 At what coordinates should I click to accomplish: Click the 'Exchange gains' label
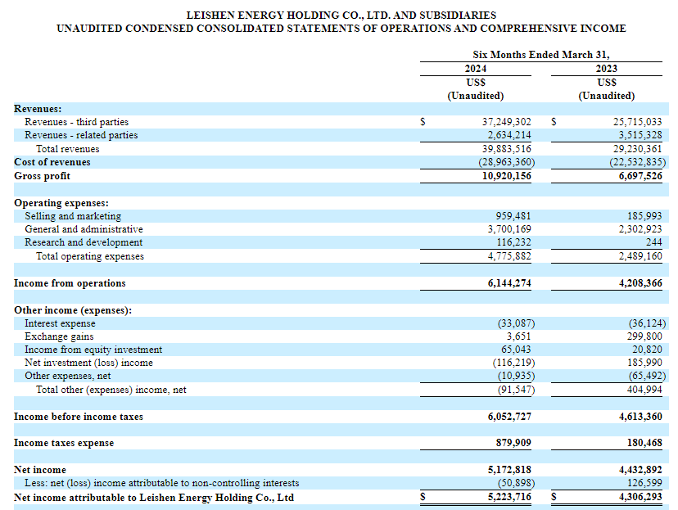click(59, 336)
